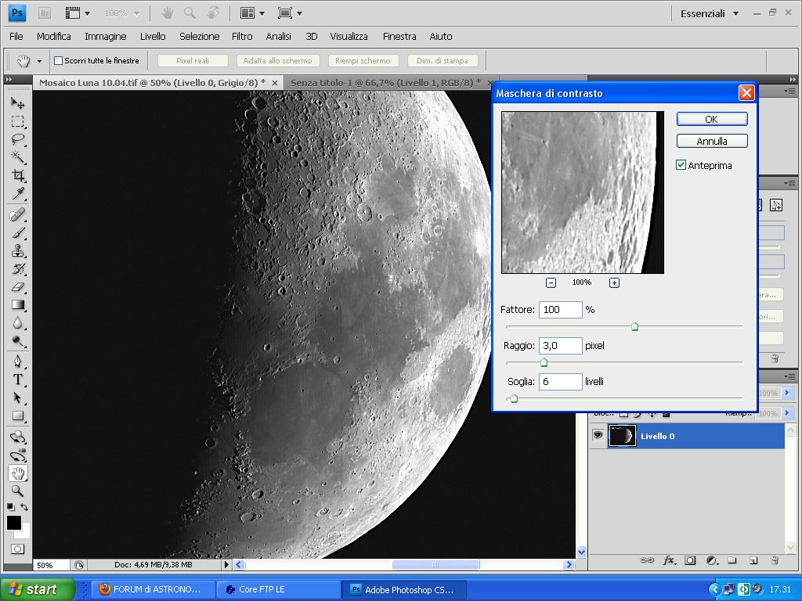Select the Rectangle shape tool
This screenshot has height=601, width=802.
click(x=17, y=416)
